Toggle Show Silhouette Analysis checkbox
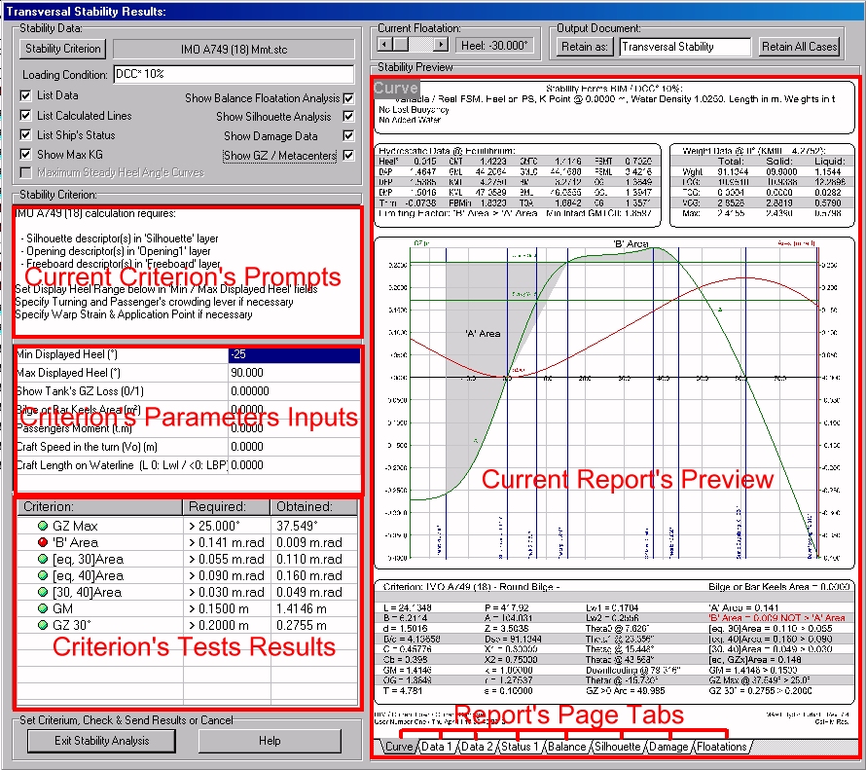The width and height of the screenshot is (866, 770). 348,117
